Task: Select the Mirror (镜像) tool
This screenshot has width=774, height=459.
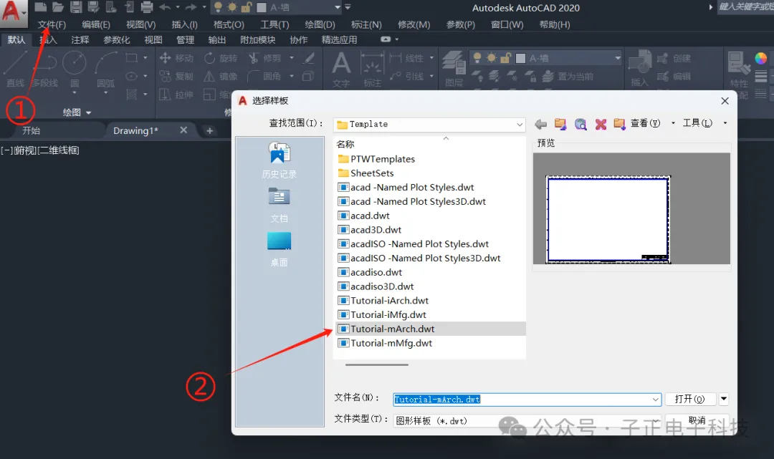Action: coord(221,77)
